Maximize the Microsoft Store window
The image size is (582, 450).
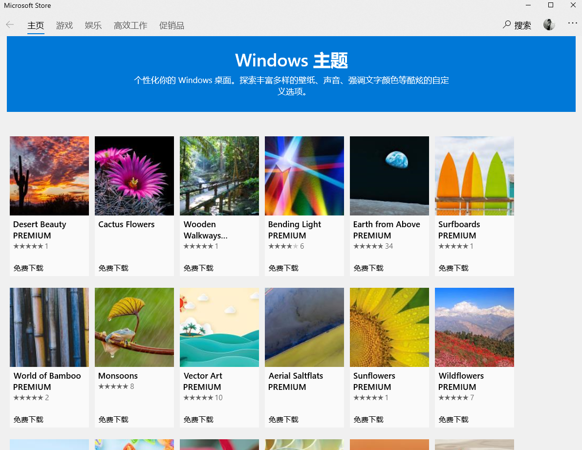click(x=551, y=5)
